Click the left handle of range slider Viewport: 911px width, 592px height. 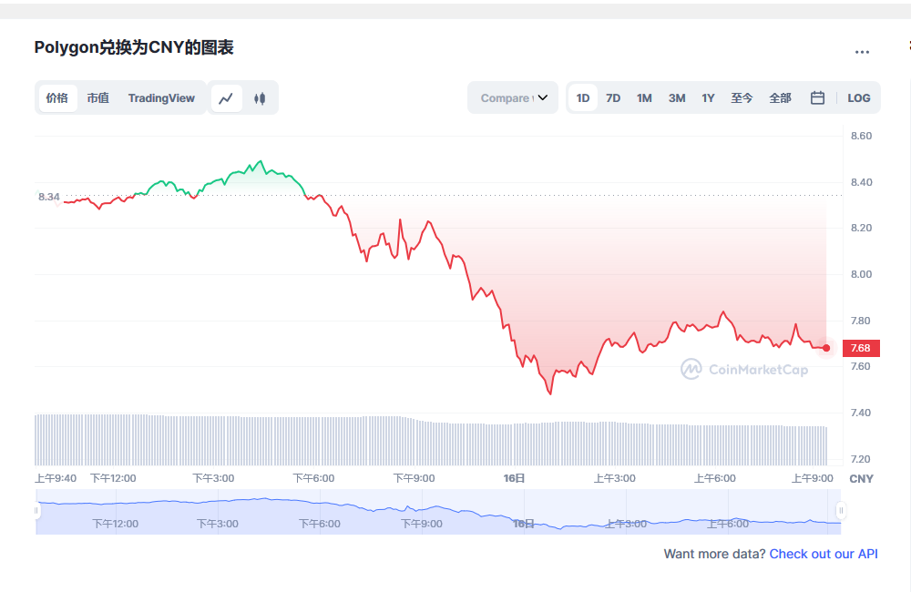coord(37,511)
